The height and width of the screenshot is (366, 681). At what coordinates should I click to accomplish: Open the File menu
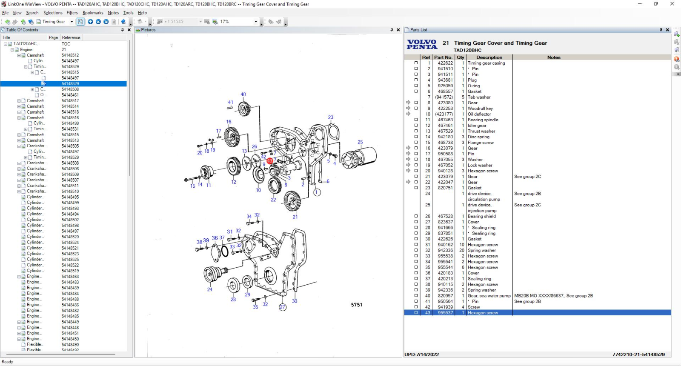(5, 13)
